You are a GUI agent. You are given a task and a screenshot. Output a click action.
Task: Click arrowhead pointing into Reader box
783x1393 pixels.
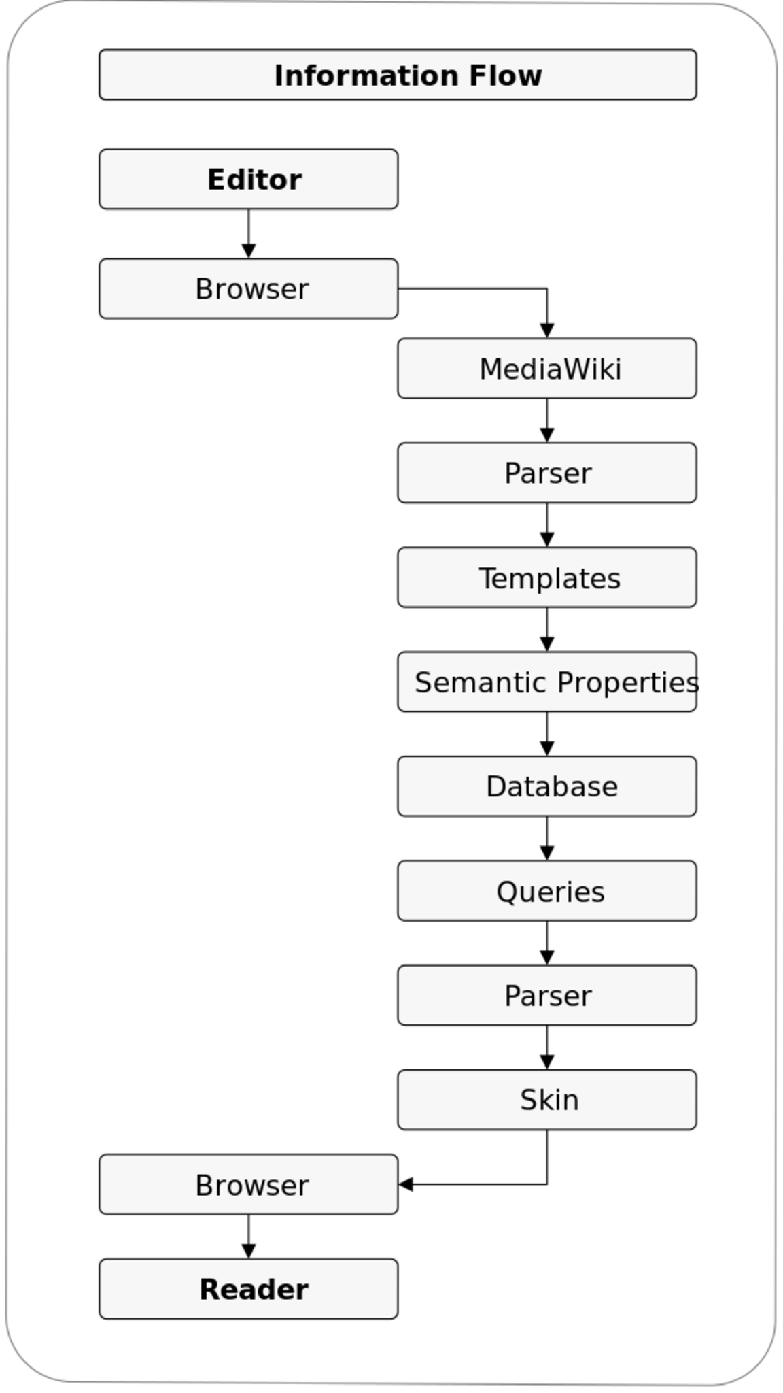click(249, 1251)
